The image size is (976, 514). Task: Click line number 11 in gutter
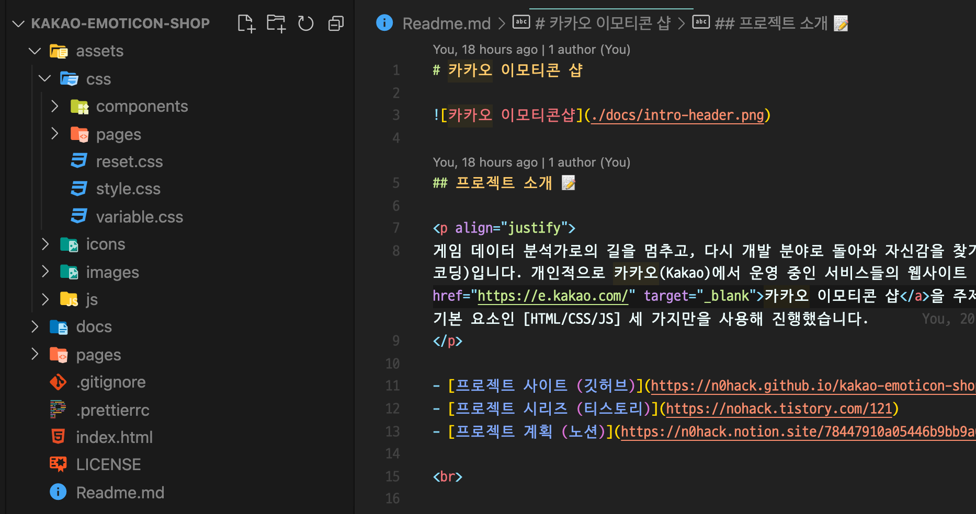(x=392, y=385)
